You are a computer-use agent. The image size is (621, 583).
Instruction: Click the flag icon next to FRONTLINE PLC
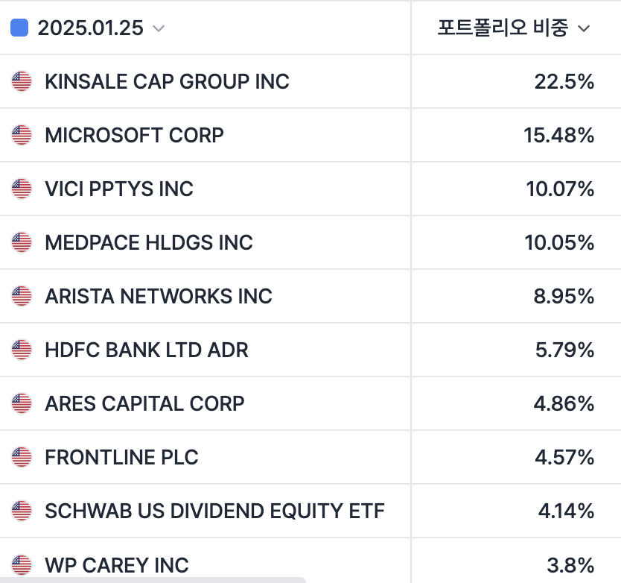(22, 457)
